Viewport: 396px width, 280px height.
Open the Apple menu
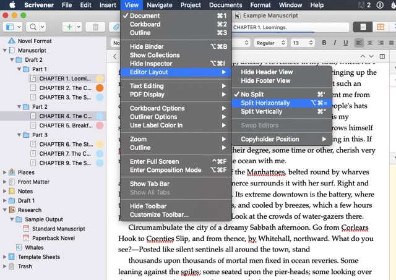pos(12,5)
